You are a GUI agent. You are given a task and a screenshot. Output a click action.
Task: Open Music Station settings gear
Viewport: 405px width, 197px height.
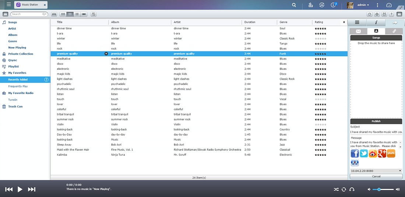tap(377, 14)
